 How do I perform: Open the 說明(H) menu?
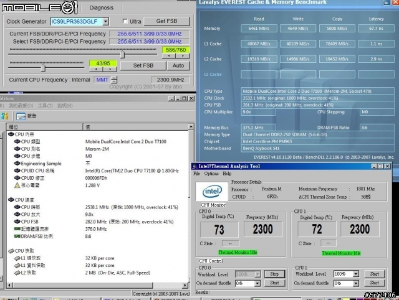pos(65,106)
